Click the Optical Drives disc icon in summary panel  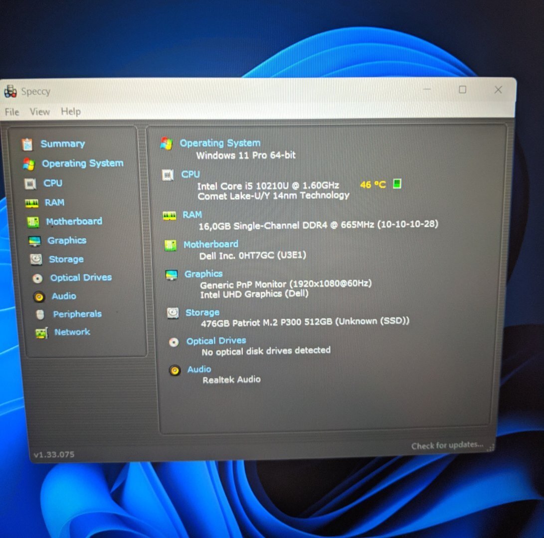coord(174,343)
